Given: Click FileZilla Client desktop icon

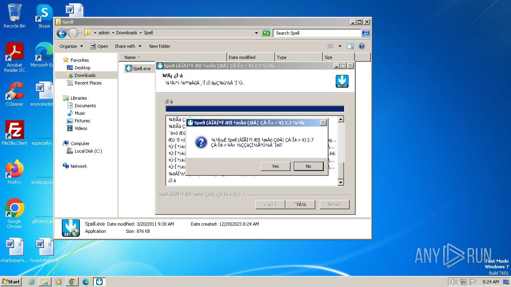Looking at the screenshot, I should pyautogui.click(x=14, y=133).
